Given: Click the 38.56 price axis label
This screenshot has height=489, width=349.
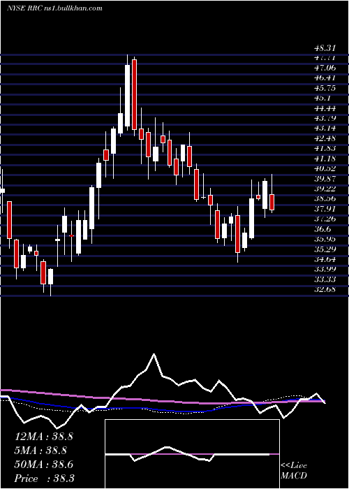Looking at the screenshot, I should pos(325,199).
